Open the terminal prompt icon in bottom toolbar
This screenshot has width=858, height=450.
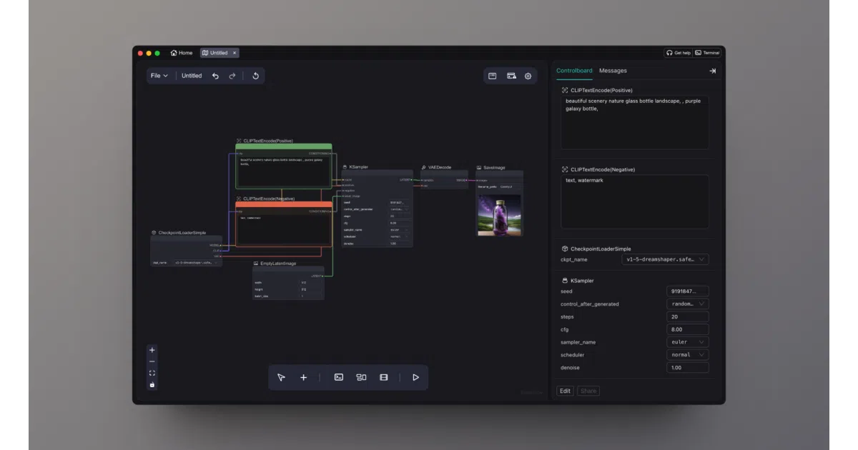(339, 377)
